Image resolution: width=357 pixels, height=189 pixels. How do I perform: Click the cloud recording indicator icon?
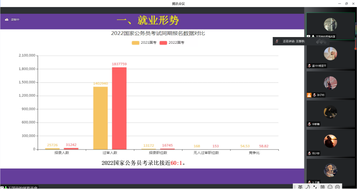click(7, 20)
